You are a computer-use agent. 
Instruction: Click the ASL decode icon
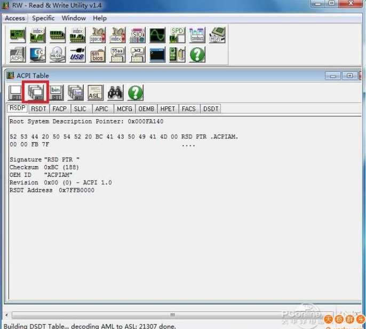(96, 93)
